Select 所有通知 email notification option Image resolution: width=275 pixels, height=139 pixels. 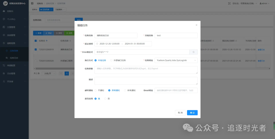(130, 90)
